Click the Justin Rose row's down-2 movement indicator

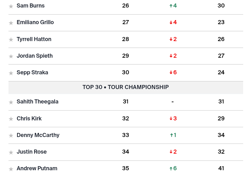tap(173, 152)
